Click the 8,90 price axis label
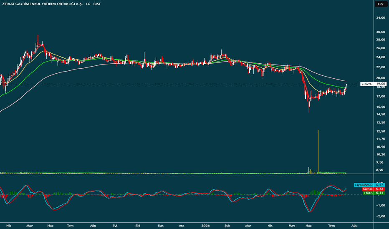Screen dimensions: 389x229 pyautogui.click(x=381, y=170)
